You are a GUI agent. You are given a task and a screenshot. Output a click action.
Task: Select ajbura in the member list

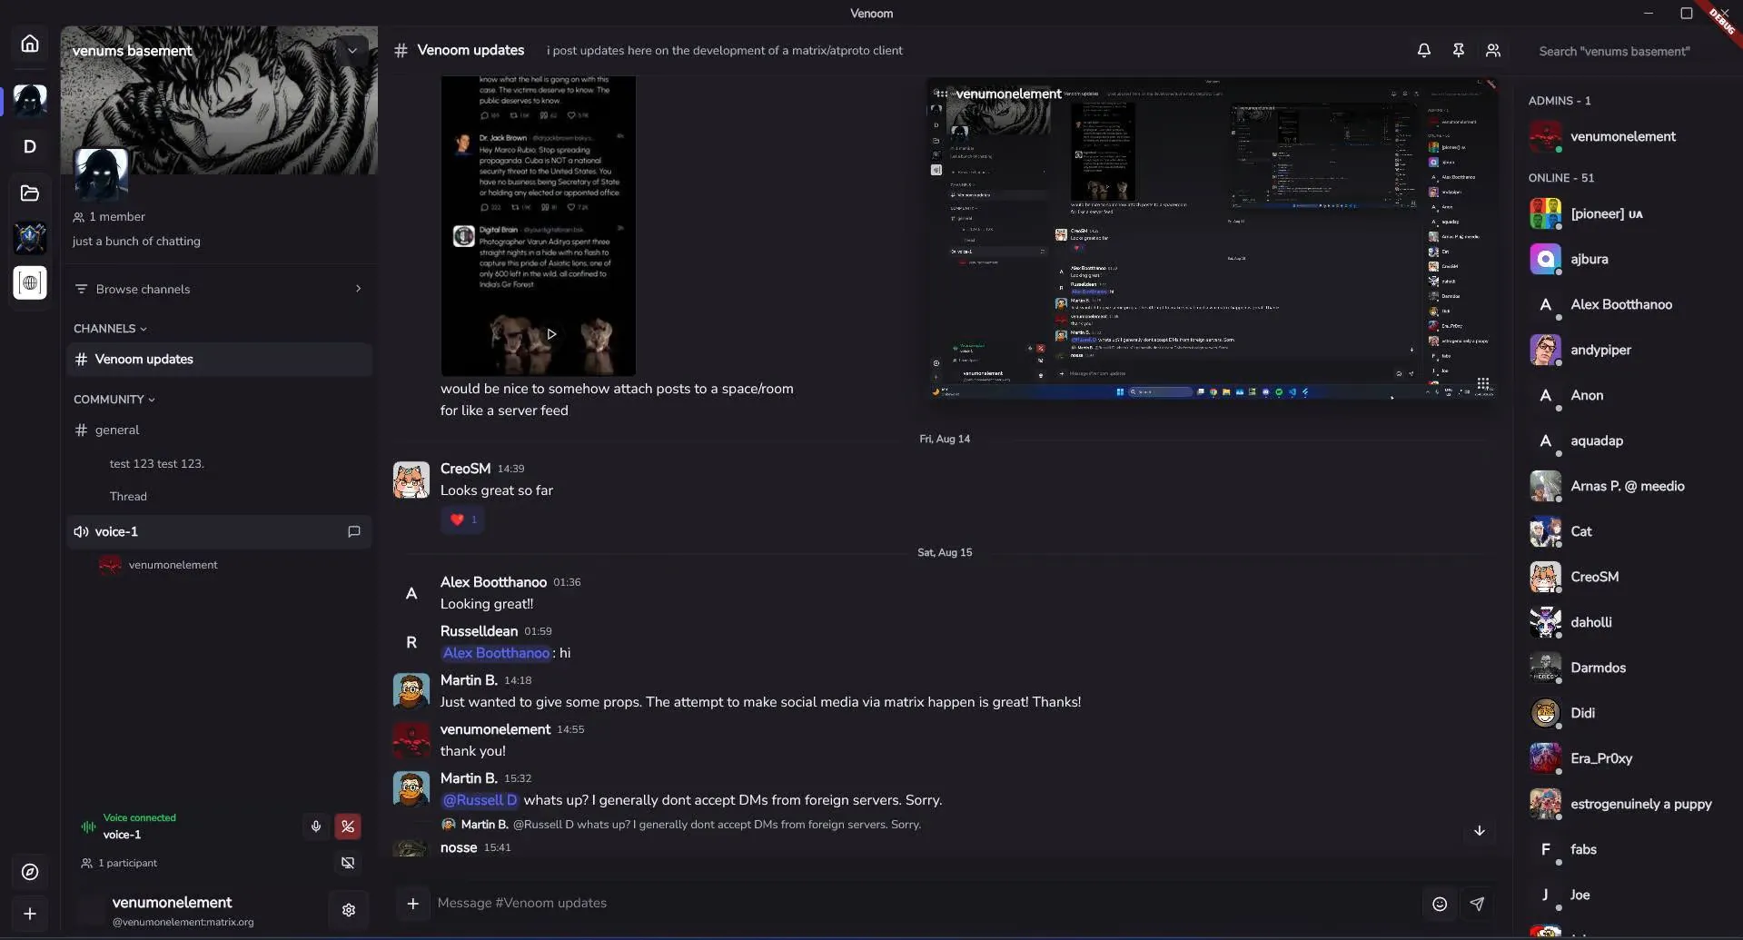(1626, 260)
